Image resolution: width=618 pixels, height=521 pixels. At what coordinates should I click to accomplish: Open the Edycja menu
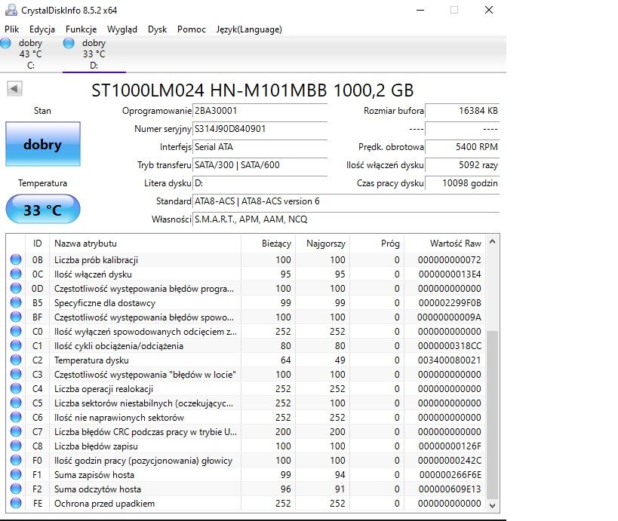[x=42, y=29]
